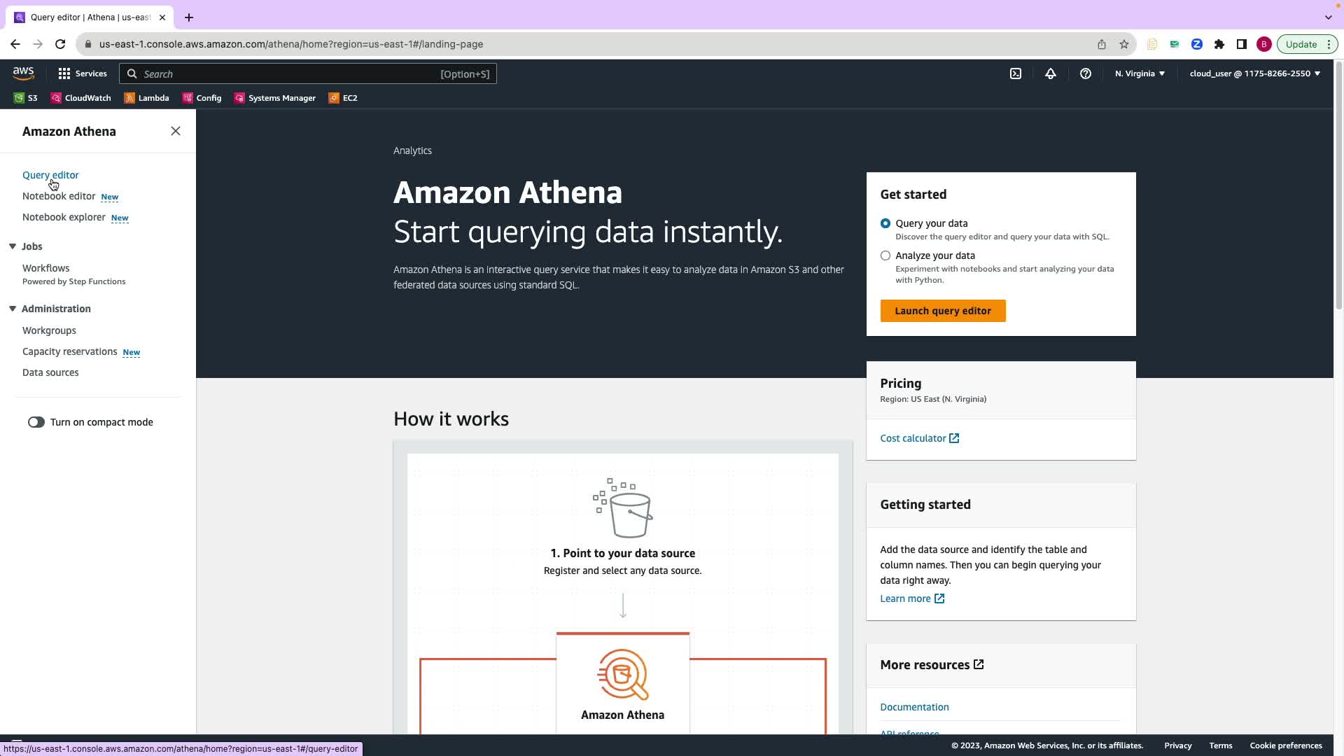Image resolution: width=1344 pixels, height=756 pixels.
Task: Open cloud_user account dropdown
Action: click(x=1254, y=73)
